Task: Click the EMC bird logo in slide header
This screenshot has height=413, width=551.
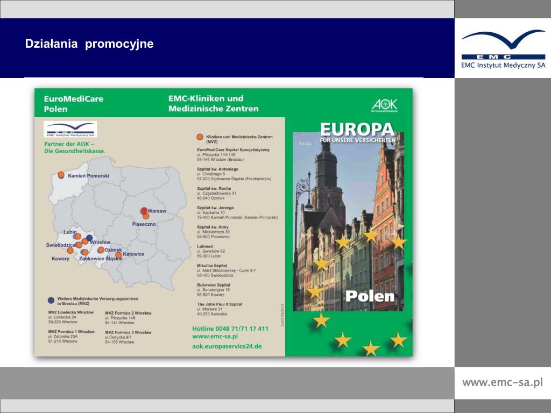Action: [503, 44]
